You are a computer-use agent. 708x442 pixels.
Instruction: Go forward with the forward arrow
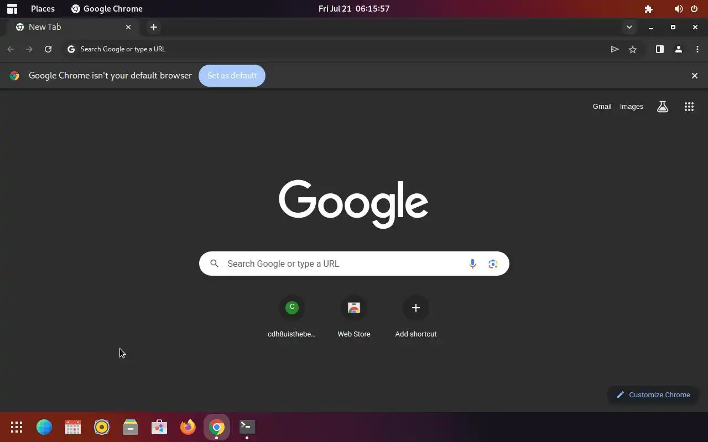(29, 49)
